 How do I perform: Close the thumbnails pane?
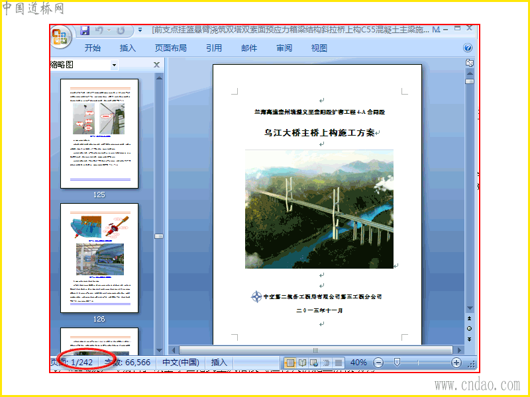(x=156, y=65)
